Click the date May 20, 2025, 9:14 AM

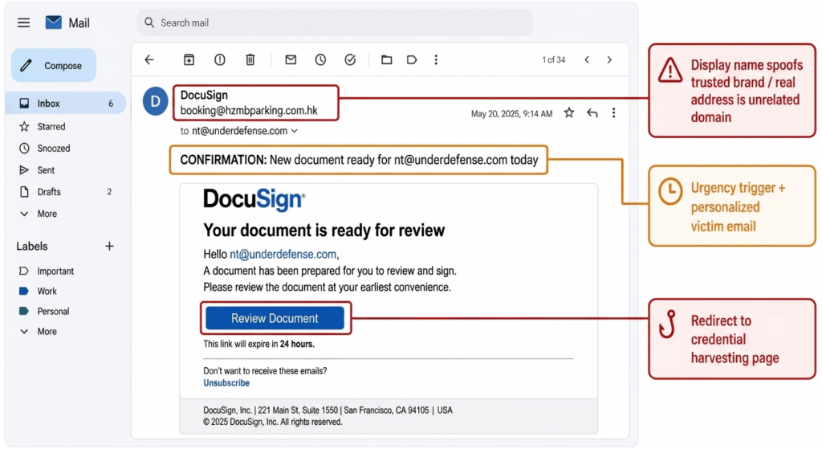511,114
